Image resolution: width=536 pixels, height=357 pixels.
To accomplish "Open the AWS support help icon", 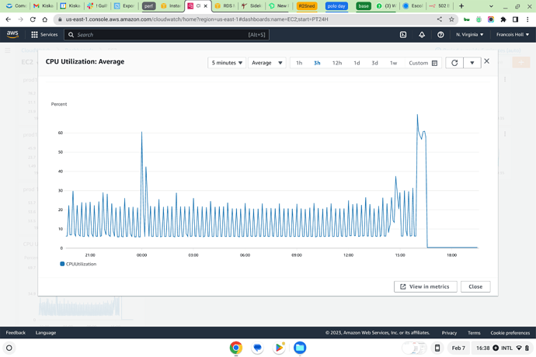I will coord(440,35).
